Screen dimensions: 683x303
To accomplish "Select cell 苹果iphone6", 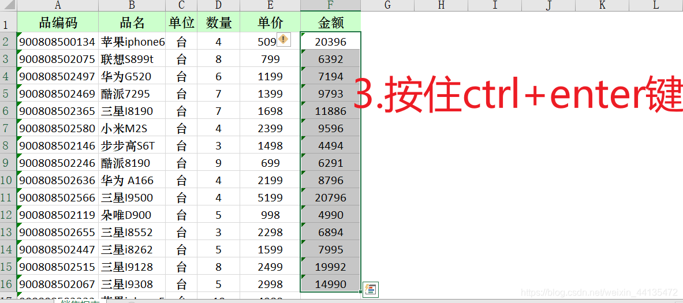I will coord(132,42).
